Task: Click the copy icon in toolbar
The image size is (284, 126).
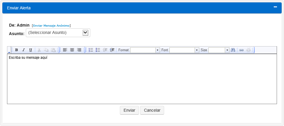Action: (46, 50)
